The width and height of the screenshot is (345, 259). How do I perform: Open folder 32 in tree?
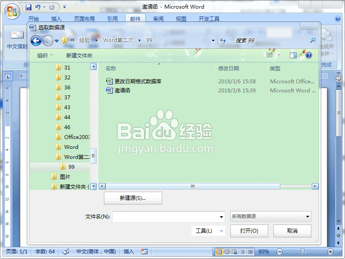(x=63, y=78)
